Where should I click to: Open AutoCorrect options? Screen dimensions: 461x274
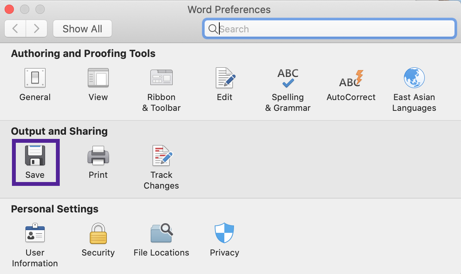[351, 85]
